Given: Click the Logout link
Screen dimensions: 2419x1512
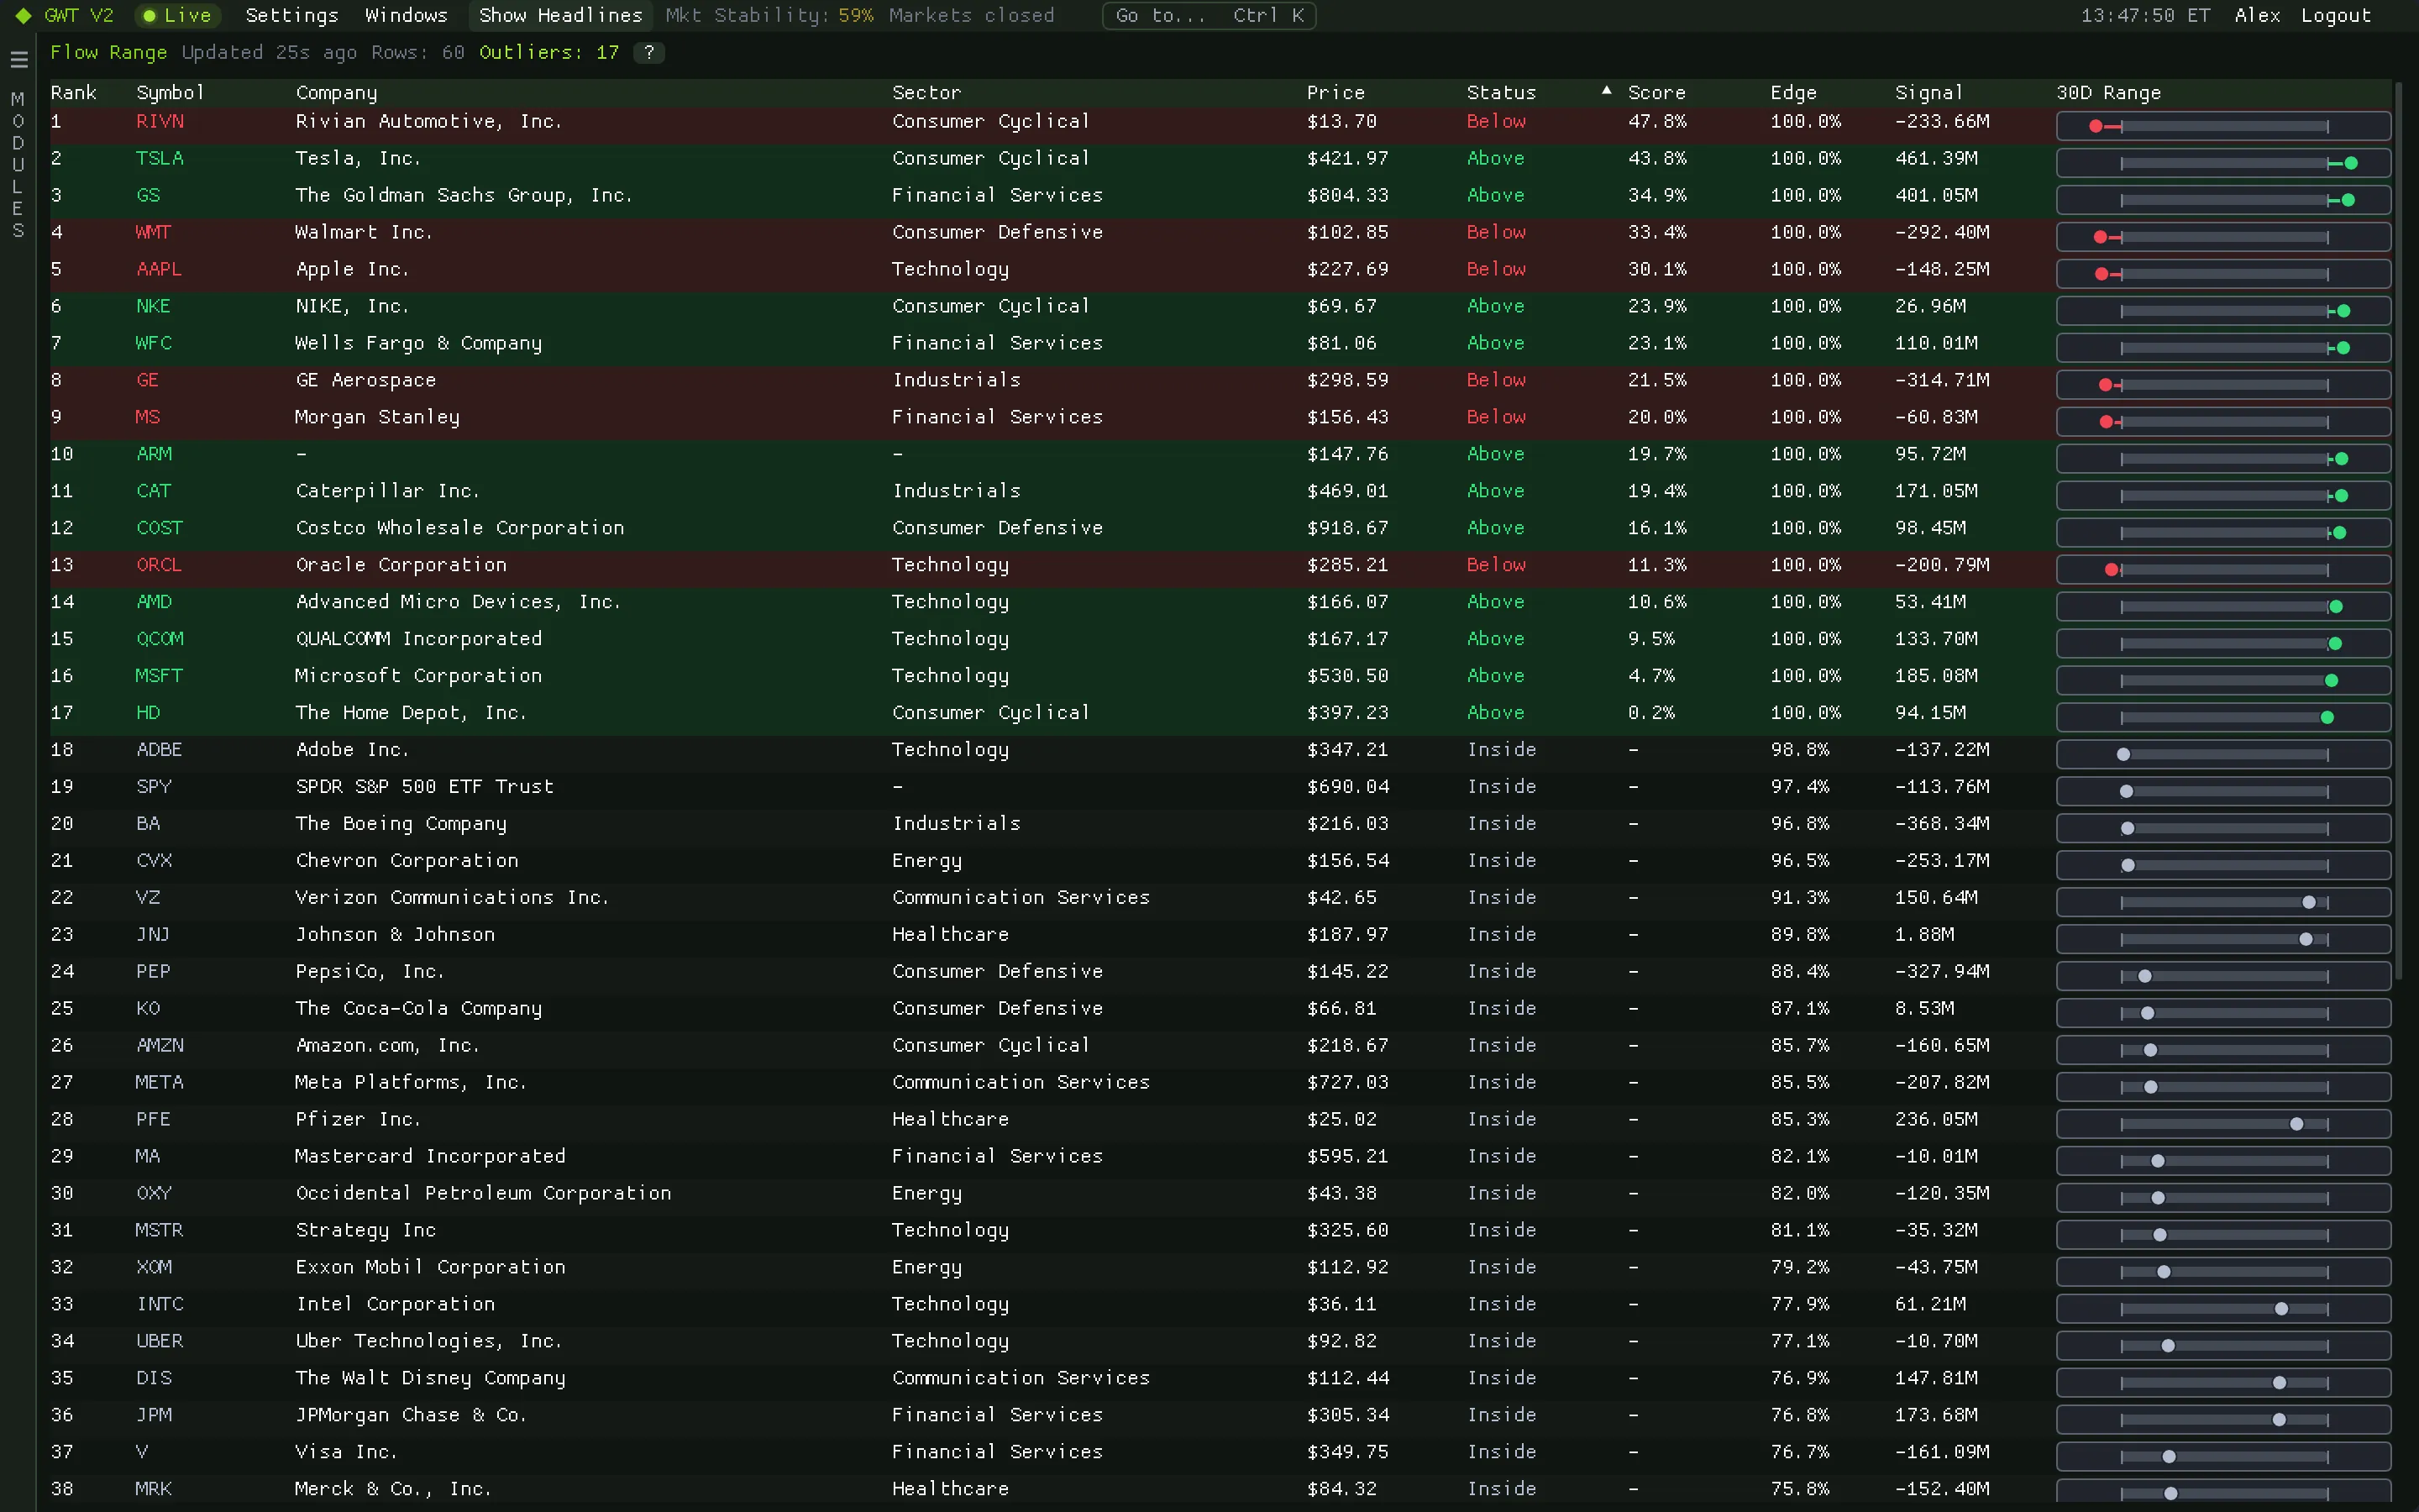Looking at the screenshot, I should (x=2335, y=16).
